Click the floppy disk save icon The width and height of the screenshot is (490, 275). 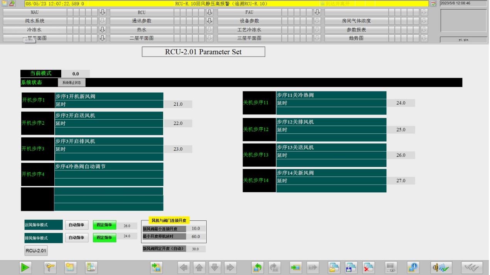tap(351, 267)
